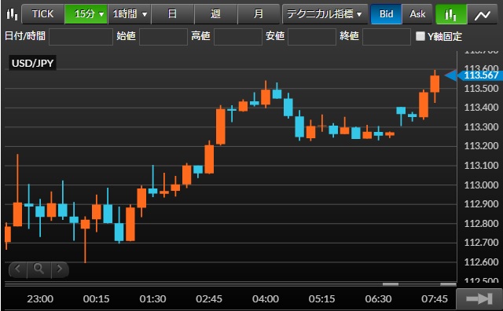Viewport: 503px width, 311px height.
Task: Select the 日 daily interval
Action: pyautogui.click(x=172, y=14)
